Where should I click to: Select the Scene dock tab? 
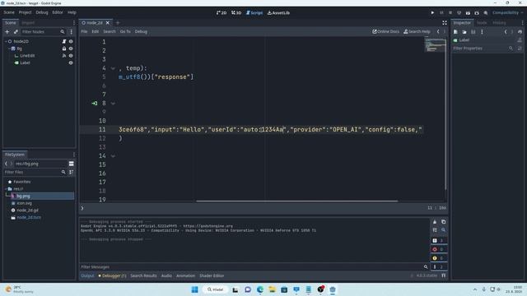[x=10, y=23]
